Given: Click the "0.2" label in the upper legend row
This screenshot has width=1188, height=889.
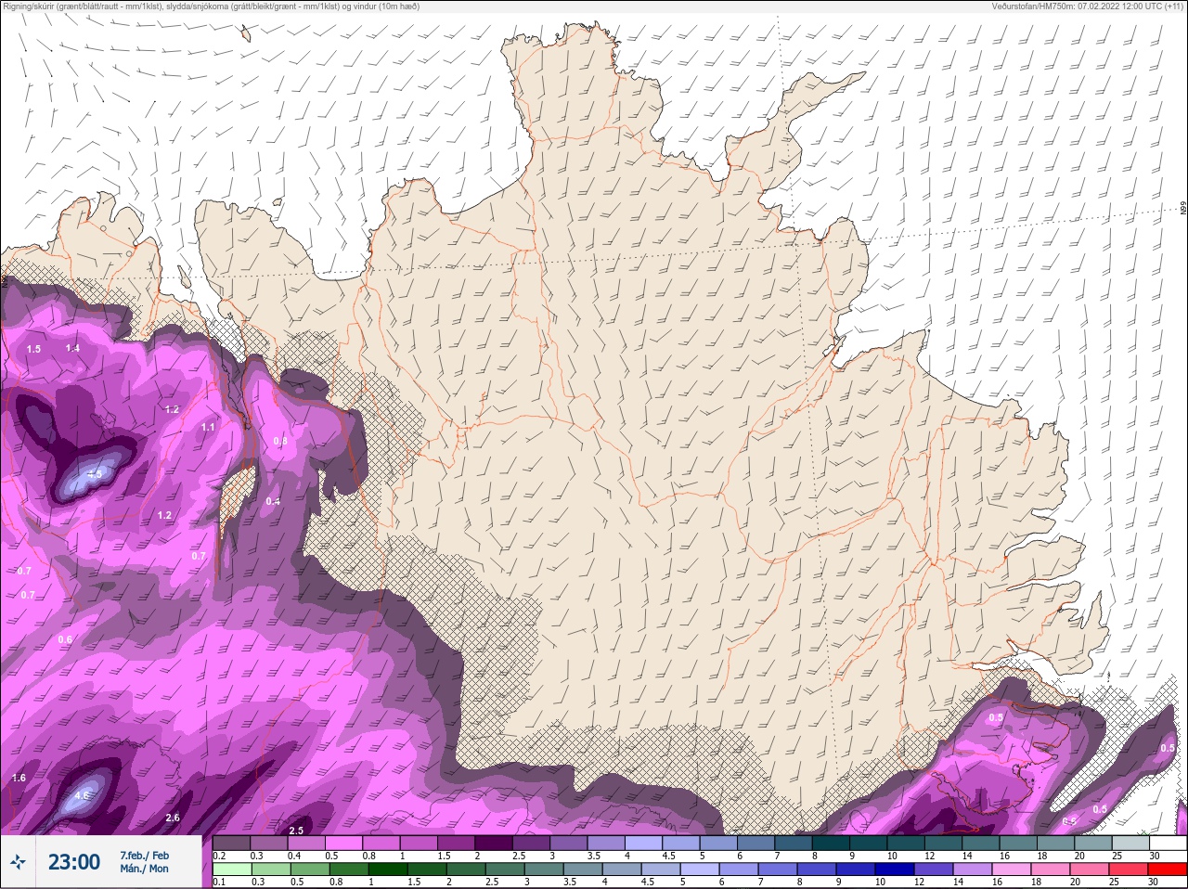Looking at the screenshot, I should pos(219,856).
